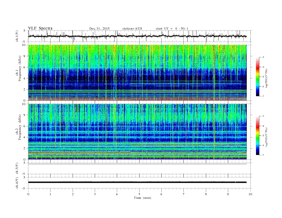The image size is (282, 218).
Task: Click the "6" minute tick label
Action: [x=161, y=194]
